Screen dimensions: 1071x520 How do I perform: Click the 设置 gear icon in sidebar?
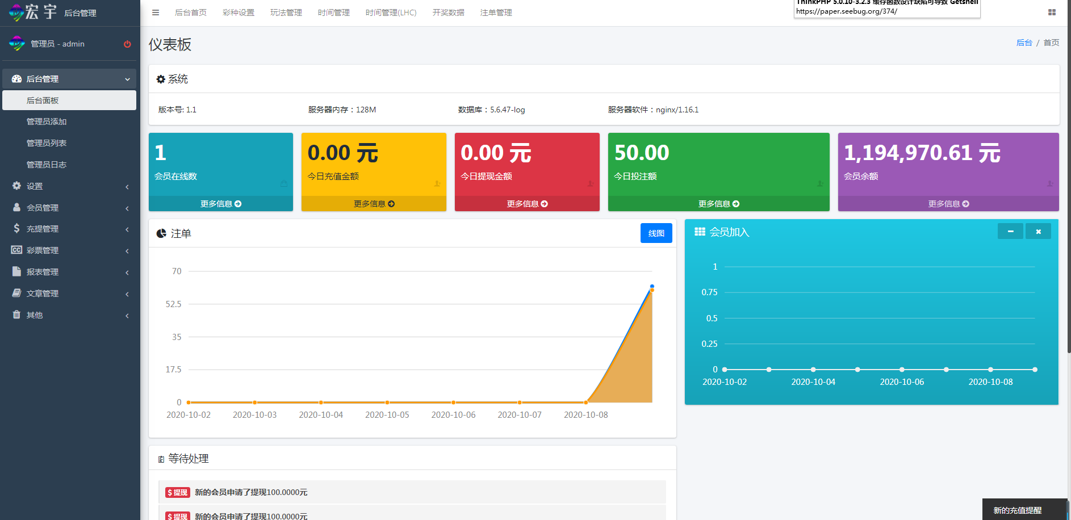point(16,186)
